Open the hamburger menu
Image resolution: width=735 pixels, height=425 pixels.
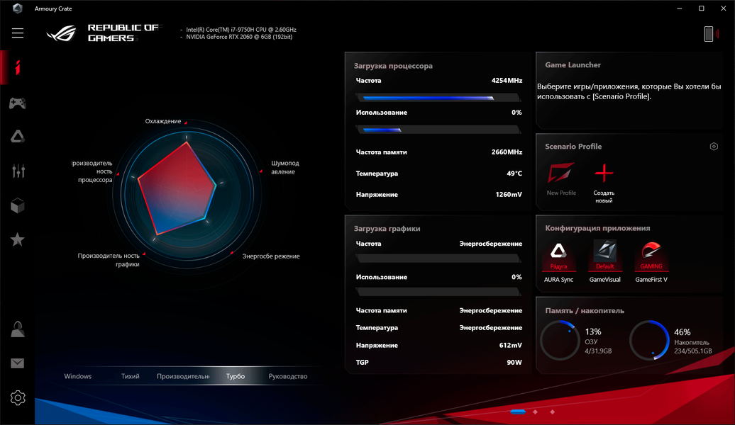18,33
